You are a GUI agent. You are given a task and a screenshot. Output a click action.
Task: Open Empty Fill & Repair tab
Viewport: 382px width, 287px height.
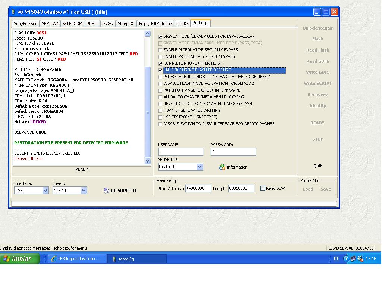pyautogui.click(x=156, y=24)
